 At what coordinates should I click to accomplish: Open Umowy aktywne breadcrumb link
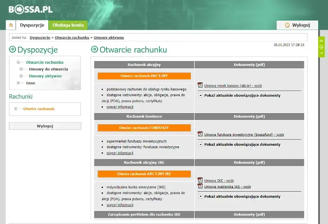click(109, 38)
